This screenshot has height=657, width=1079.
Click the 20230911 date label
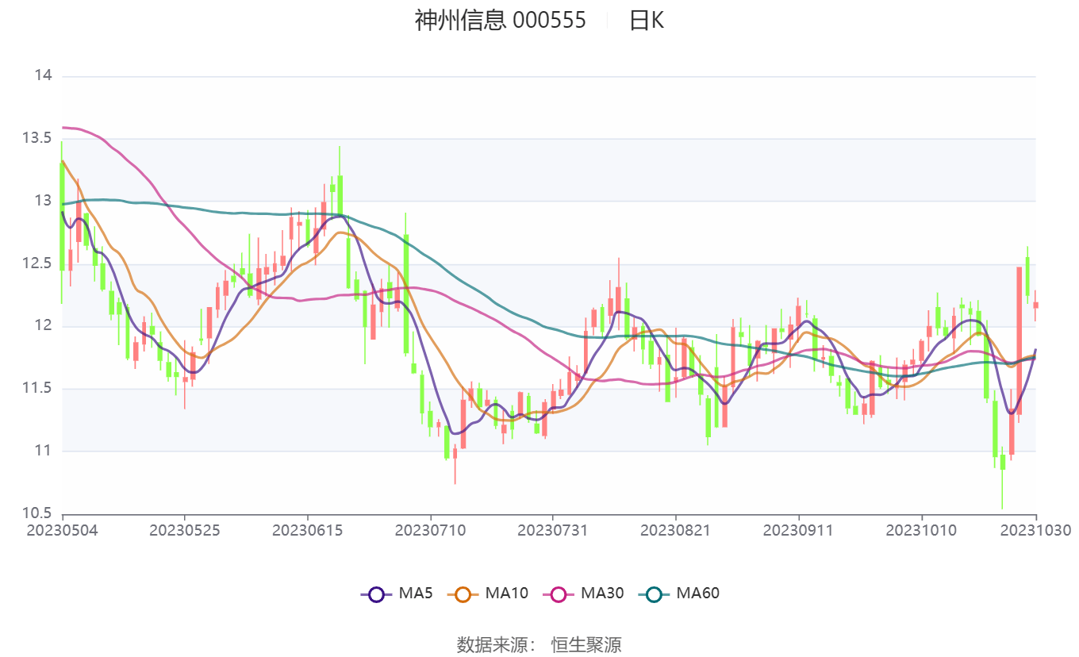pos(798,530)
